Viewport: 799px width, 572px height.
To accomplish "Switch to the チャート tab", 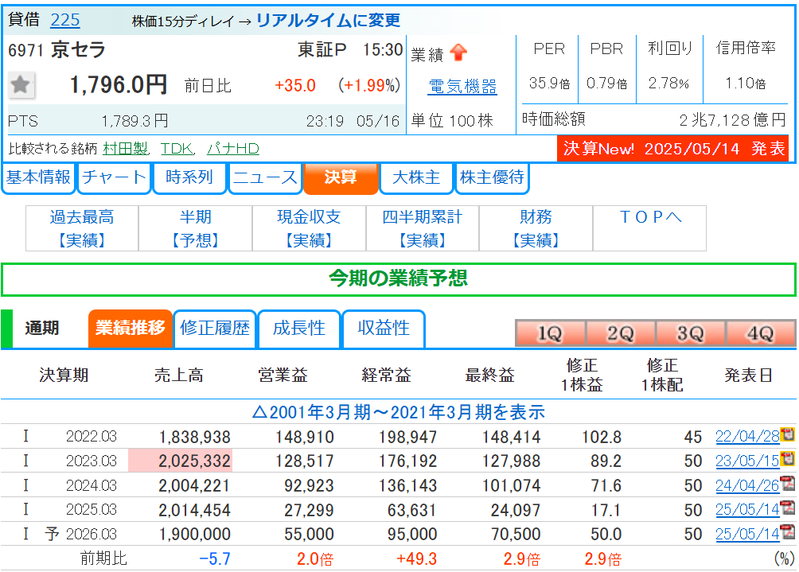I will tap(114, 177).
